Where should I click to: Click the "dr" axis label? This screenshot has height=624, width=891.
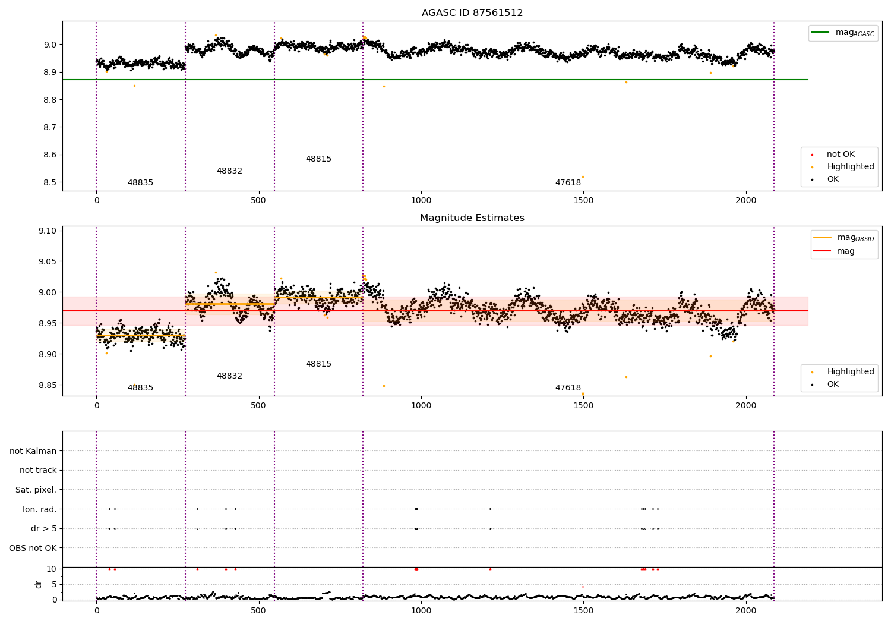click(39, 584)
